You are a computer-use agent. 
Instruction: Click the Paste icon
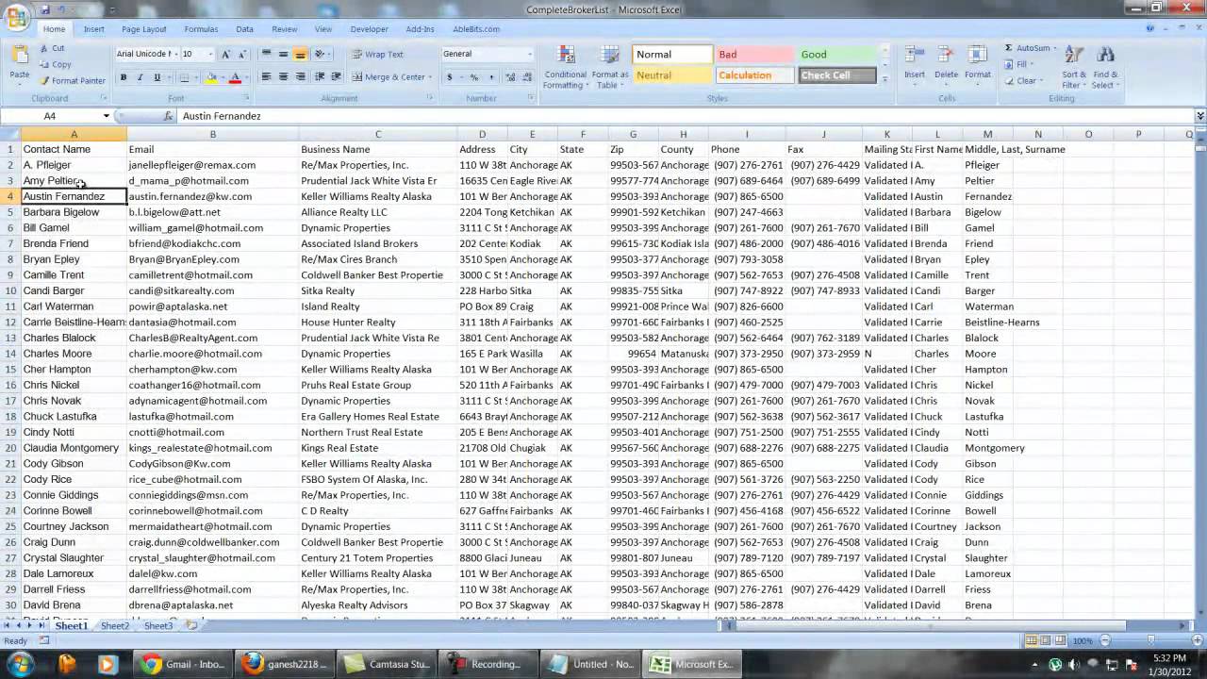pyautogui.click(x=19, y=57)
